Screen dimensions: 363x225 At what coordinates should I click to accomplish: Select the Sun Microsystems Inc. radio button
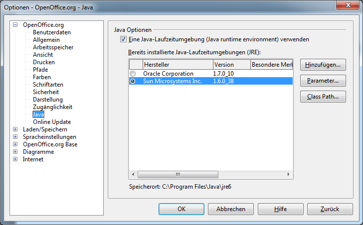133,81
